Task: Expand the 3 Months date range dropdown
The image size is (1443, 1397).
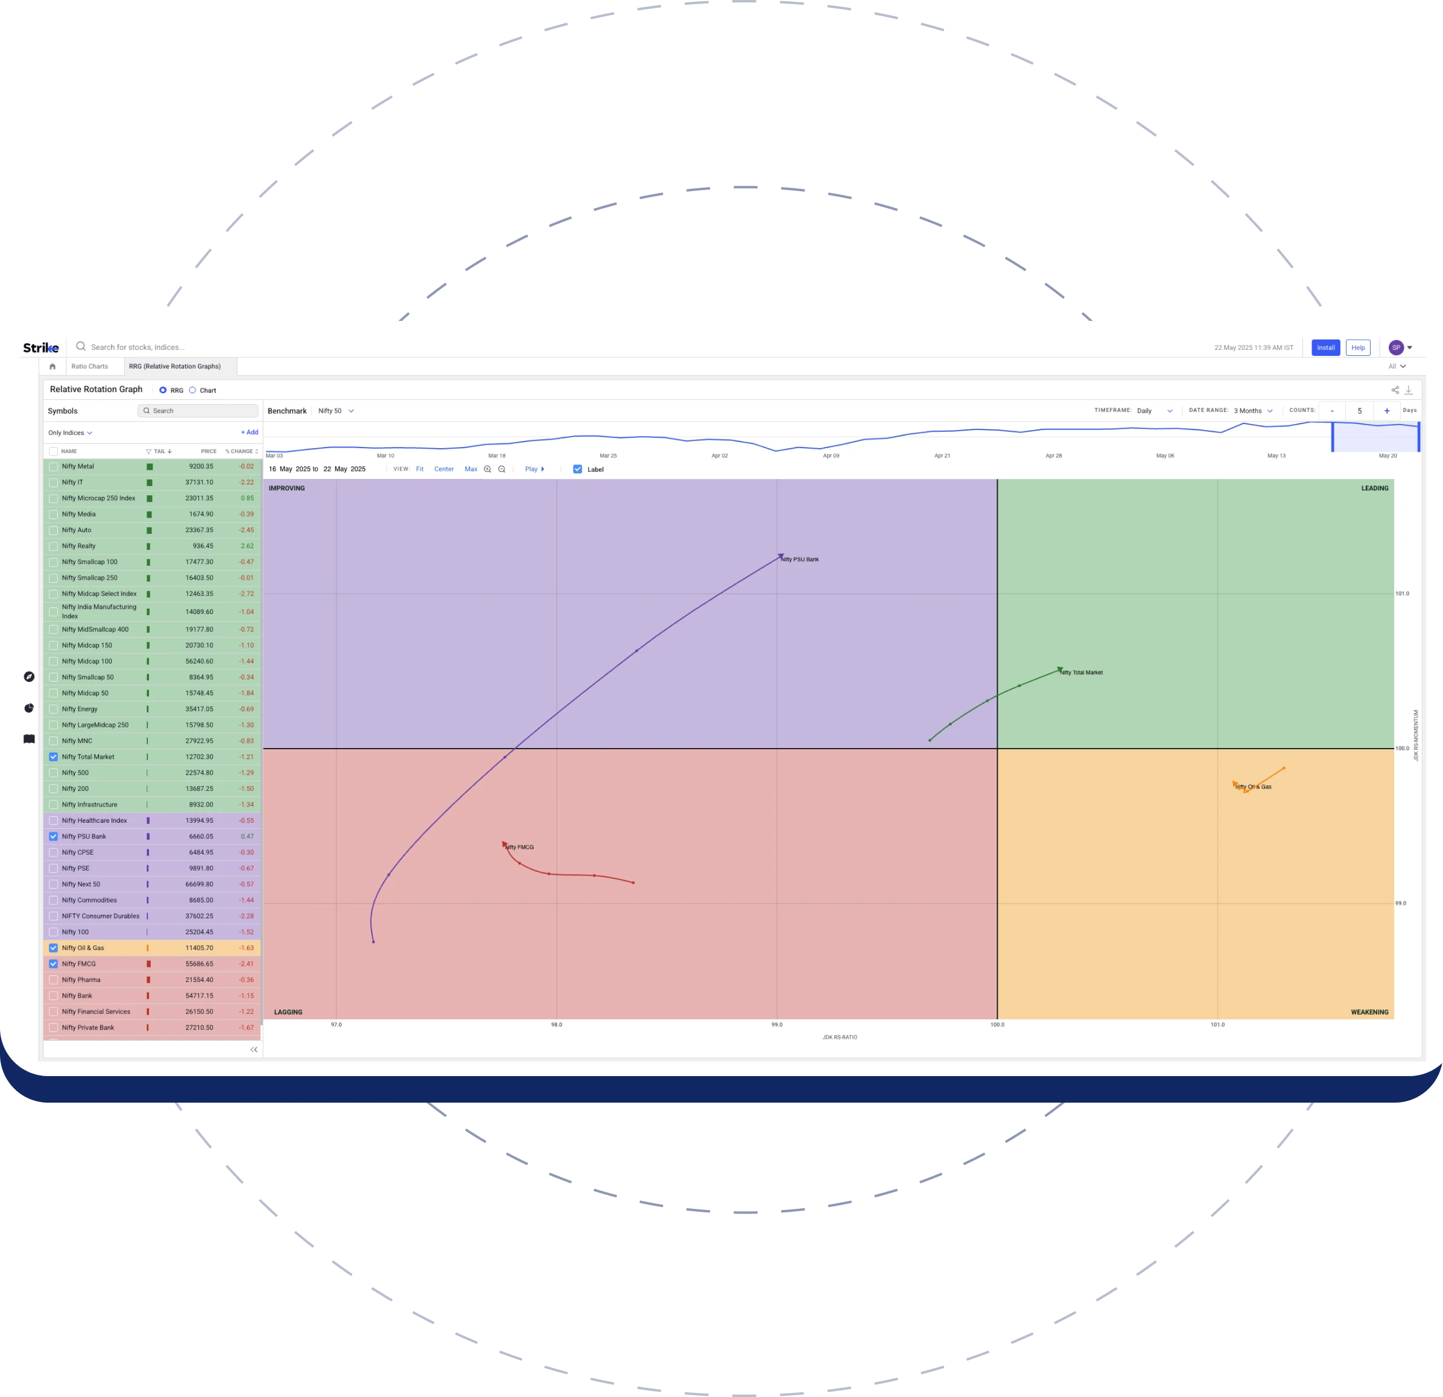Action: click(x=1252, y=411)
